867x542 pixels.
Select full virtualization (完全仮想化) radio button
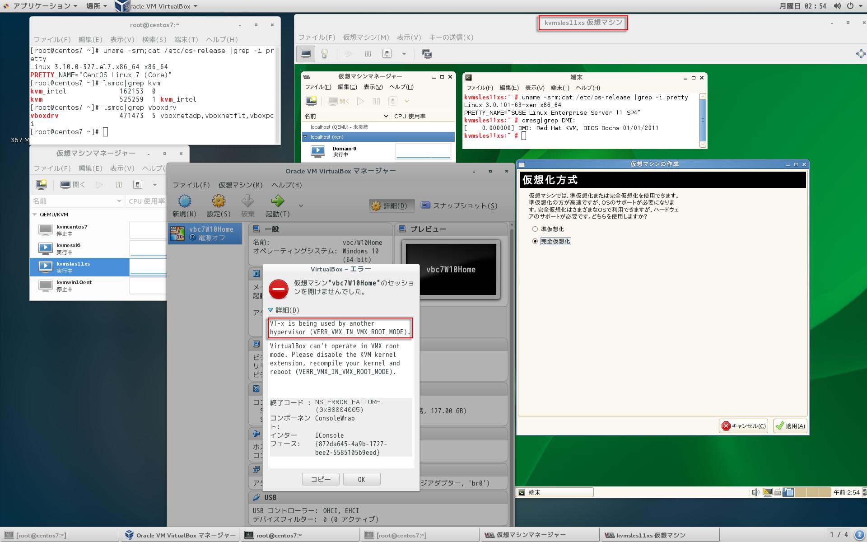[x=535, y=241]
